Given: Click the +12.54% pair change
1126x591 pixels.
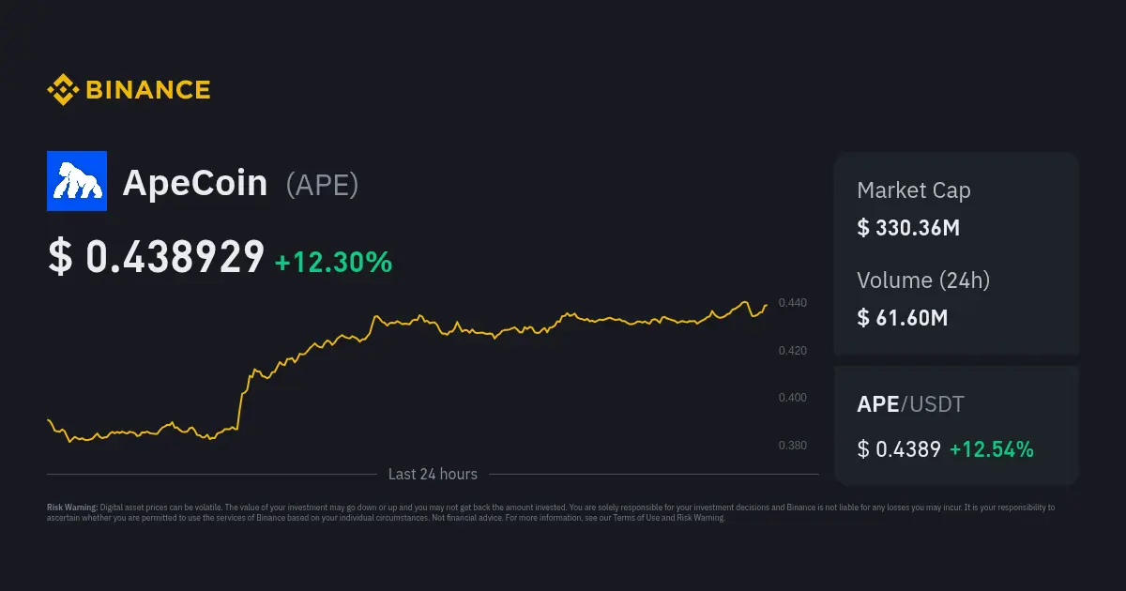Looking at the screenshot, I should click(x=991, y=449).
